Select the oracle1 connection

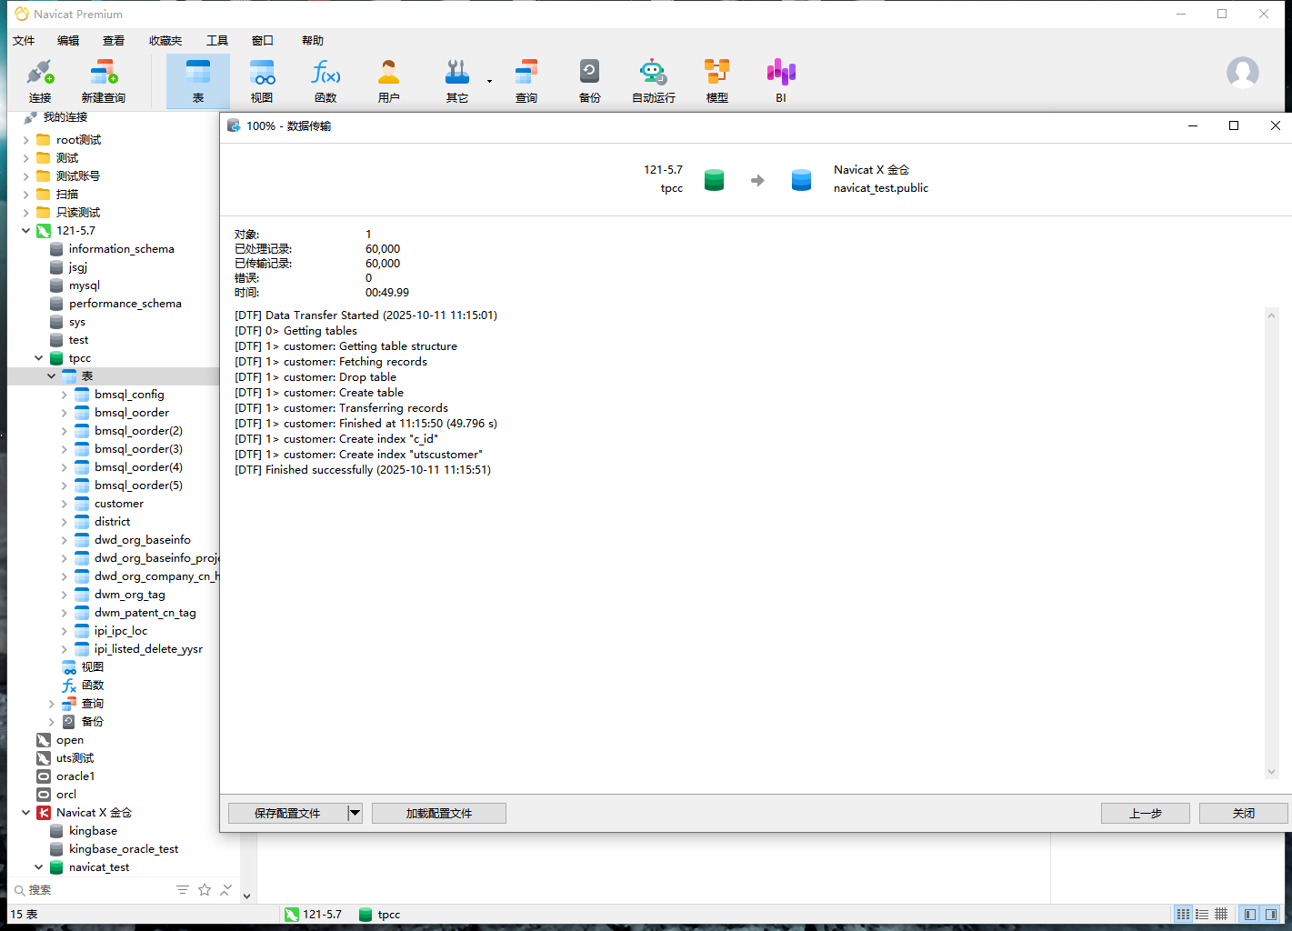click(75, 776)
